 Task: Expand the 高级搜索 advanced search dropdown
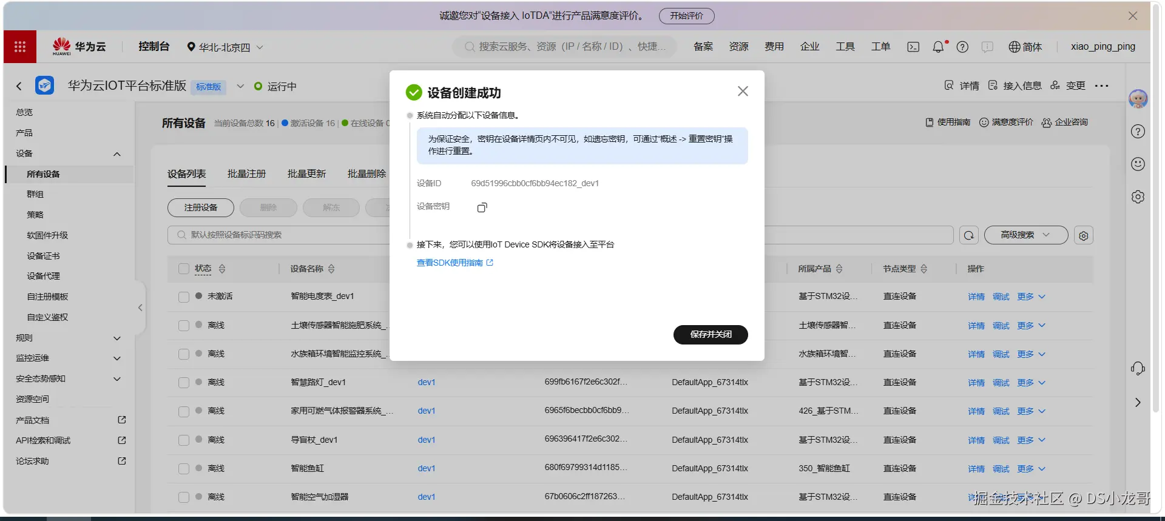(x=1025, y=235)
